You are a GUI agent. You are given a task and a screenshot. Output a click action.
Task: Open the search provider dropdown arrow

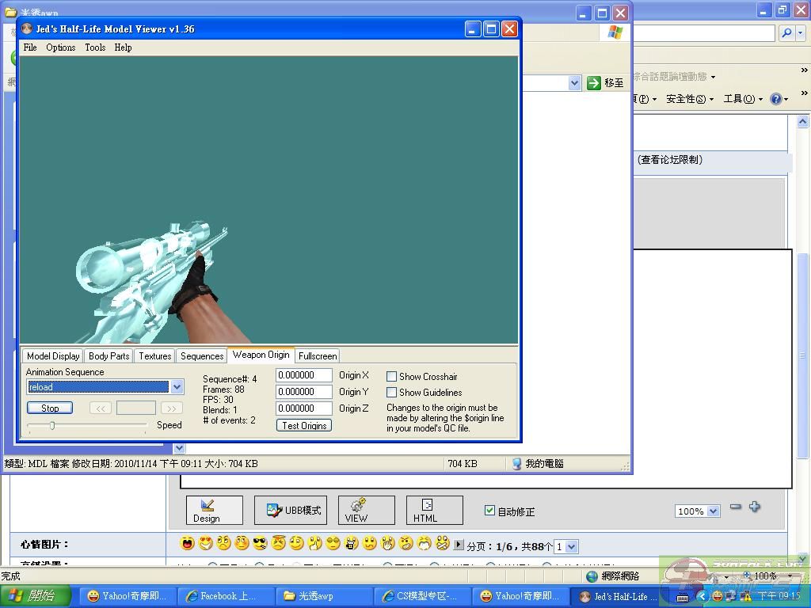point(800,33)
